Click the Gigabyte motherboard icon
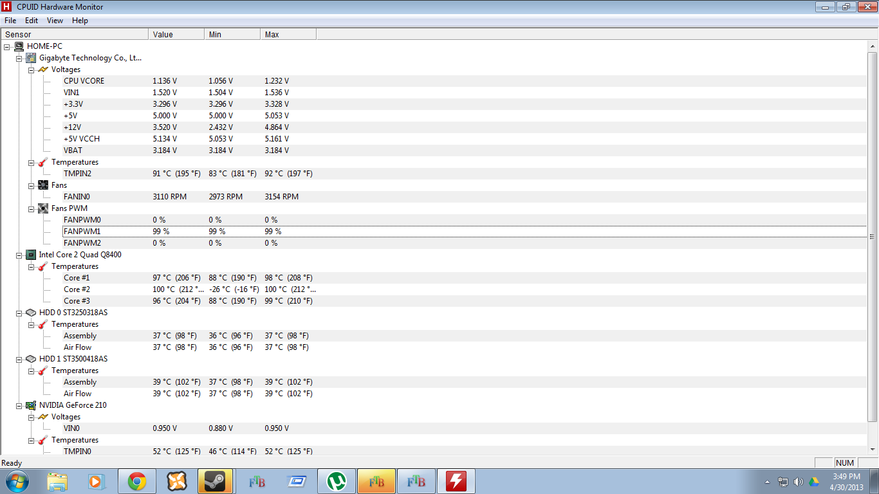The height and width of the screenshot is (494, 879). tap(31, 58)
